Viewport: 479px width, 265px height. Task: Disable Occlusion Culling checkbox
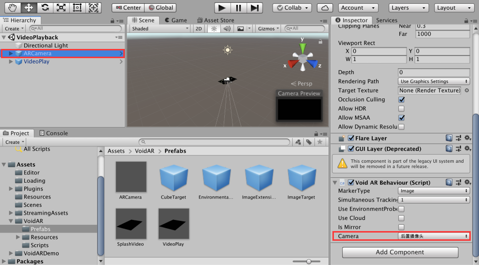coord(401,100)
